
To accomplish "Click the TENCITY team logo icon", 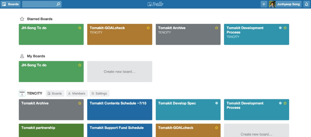I will click(x=22, y=93).
